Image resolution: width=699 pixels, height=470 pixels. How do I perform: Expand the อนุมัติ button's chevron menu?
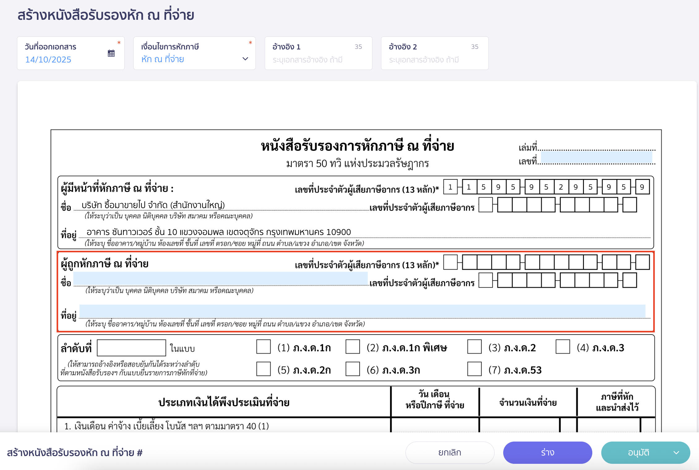676,452
